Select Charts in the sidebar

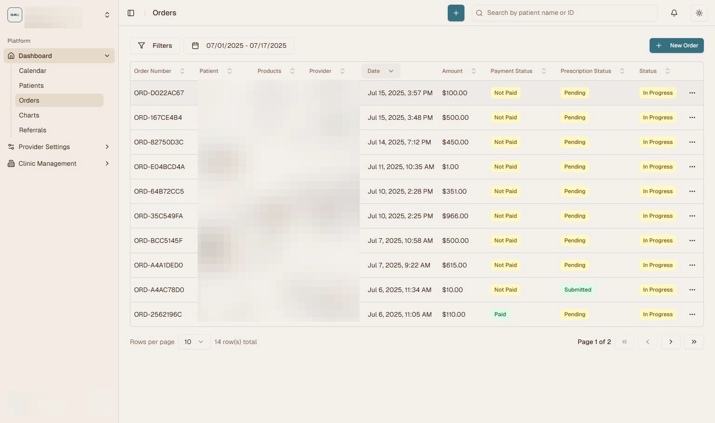tap(29, 115)
